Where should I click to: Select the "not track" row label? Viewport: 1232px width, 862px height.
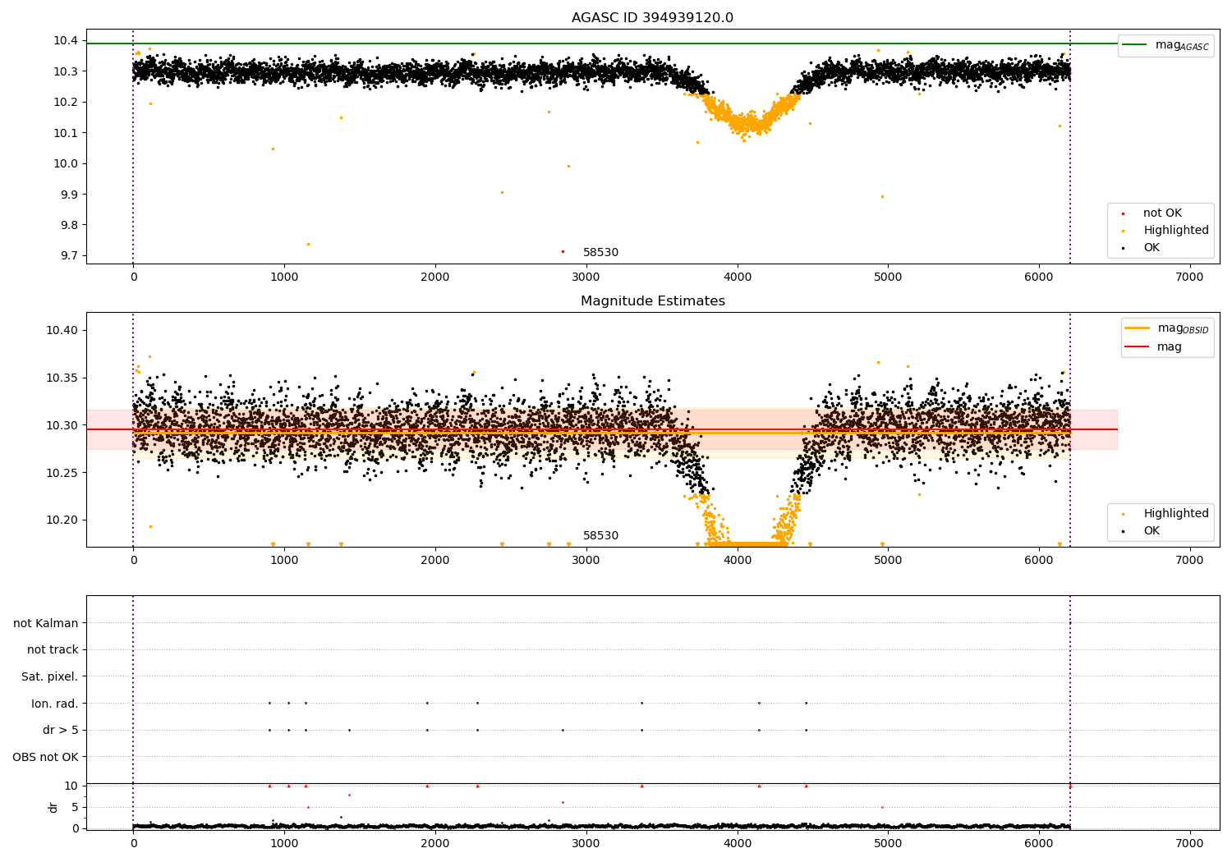pos(53,650)
